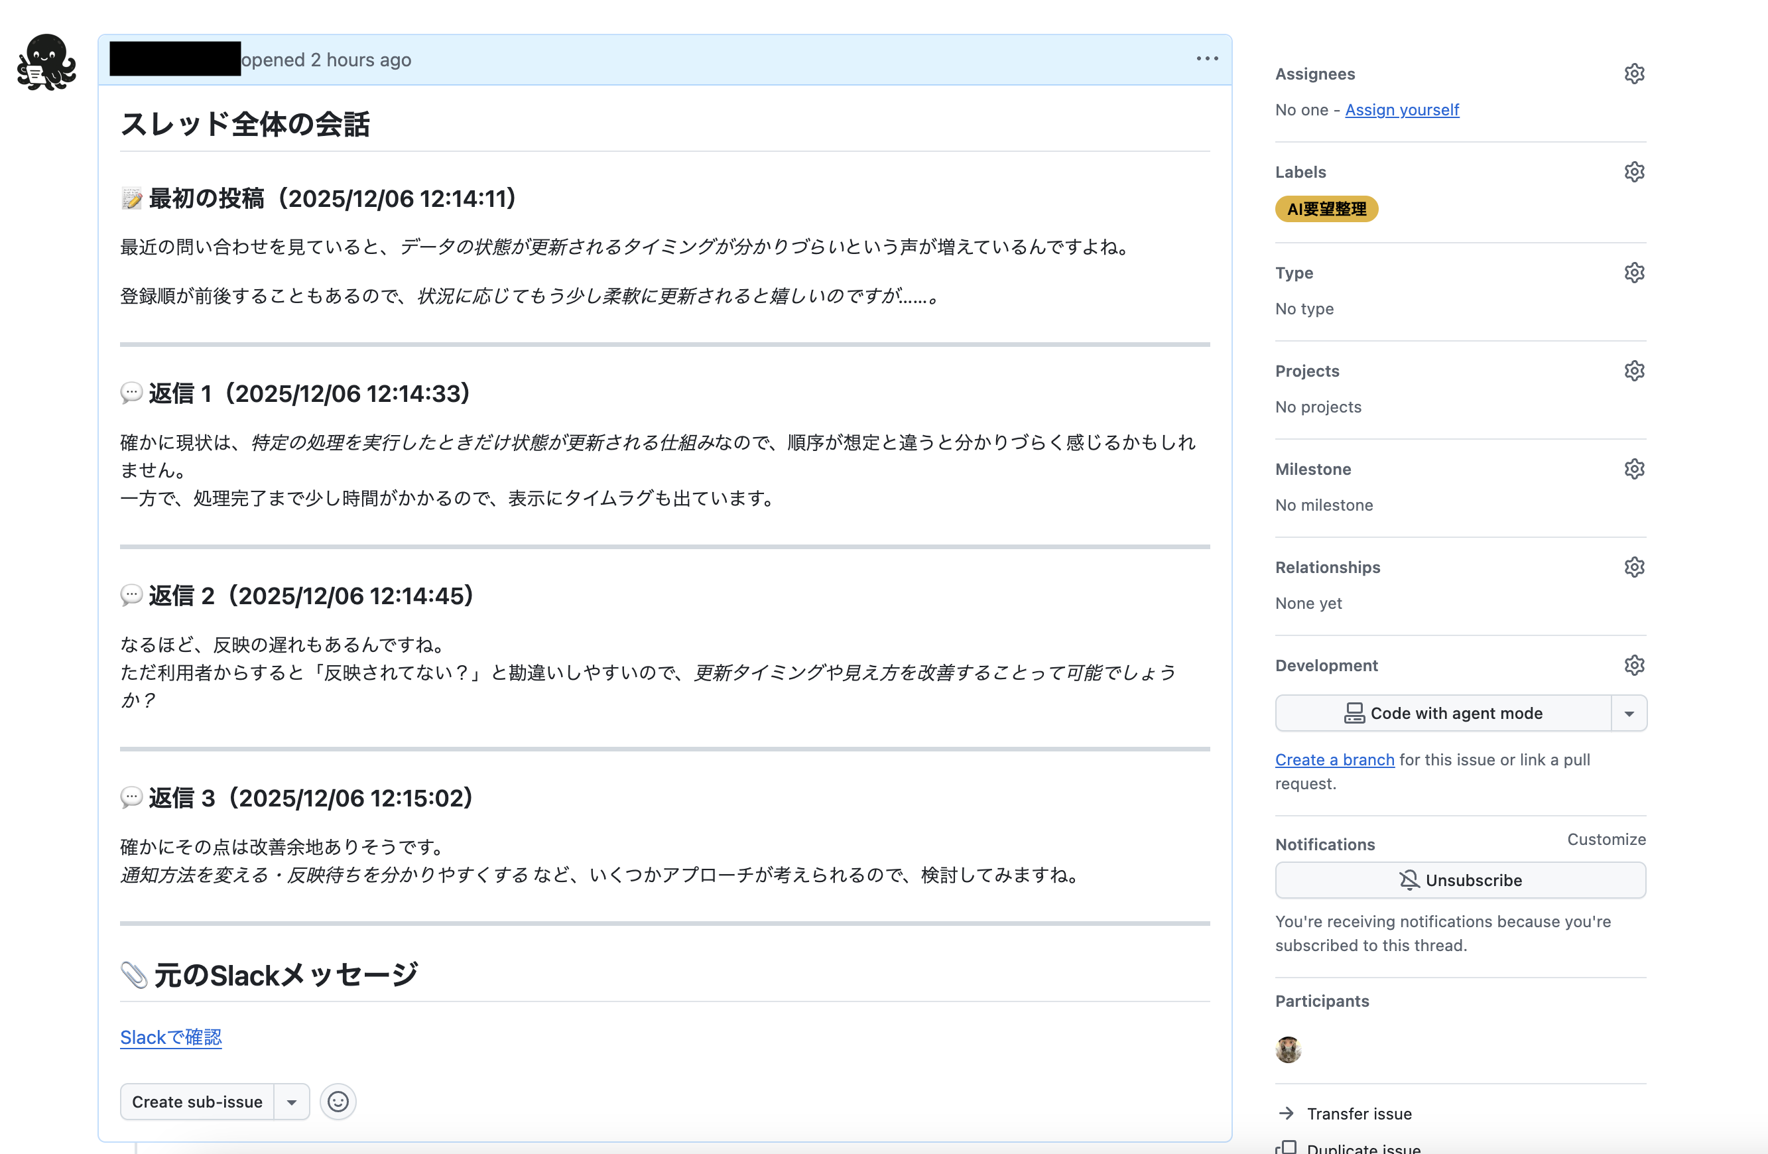The width and height of the screenshot is (1768, 1154).
Task: Open Milestone settings gear
Action: pyautogui.click(x=1634, y=468)
